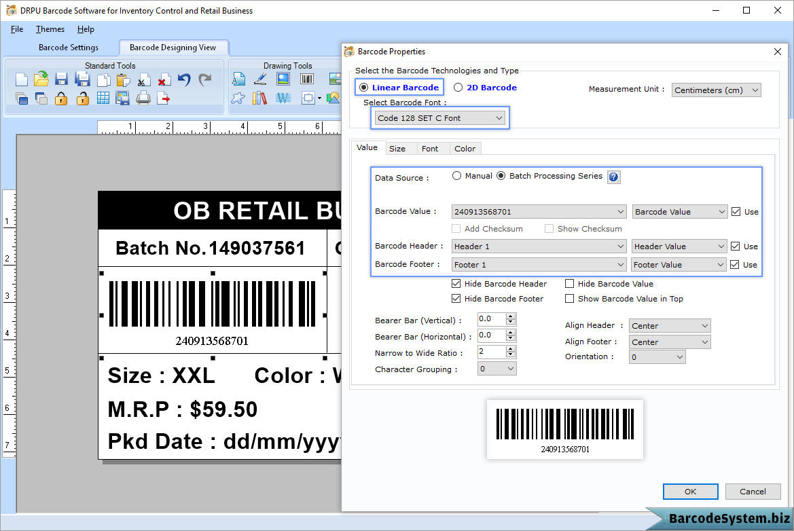Select 2D Barcode radio option
Image resolution: width=794 pixels, height=531 pixels.
click(x=485, y=88)
